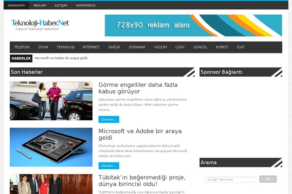Image resolution: width=292 pixels, height=194 pixels.
Task: Open the WORDPRESS menu link
Action: tap(86, 5)
